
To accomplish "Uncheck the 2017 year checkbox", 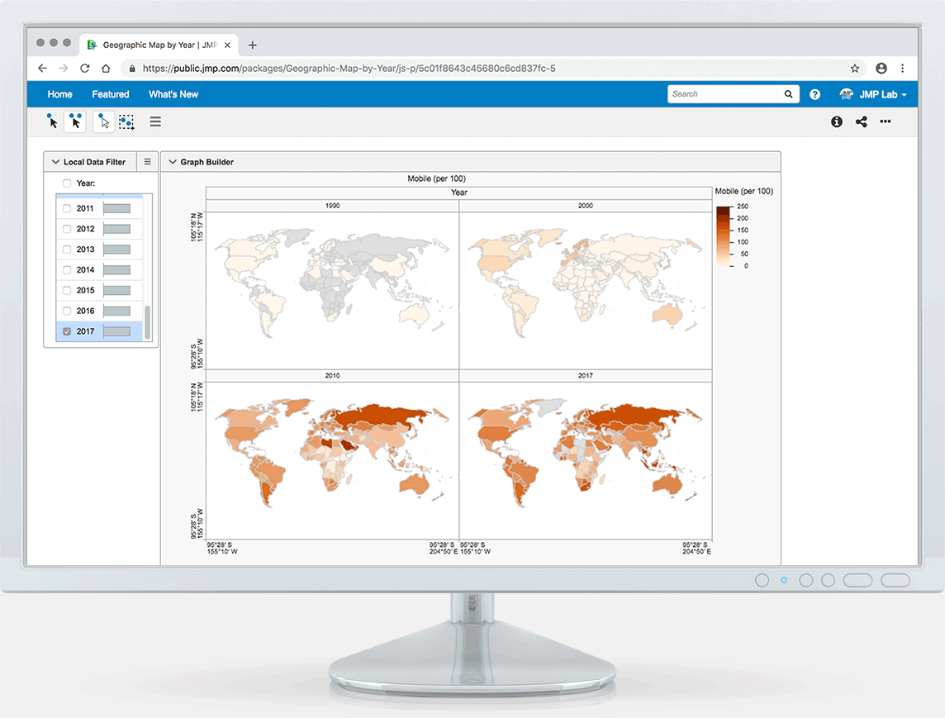I will [x=67, y=331].
